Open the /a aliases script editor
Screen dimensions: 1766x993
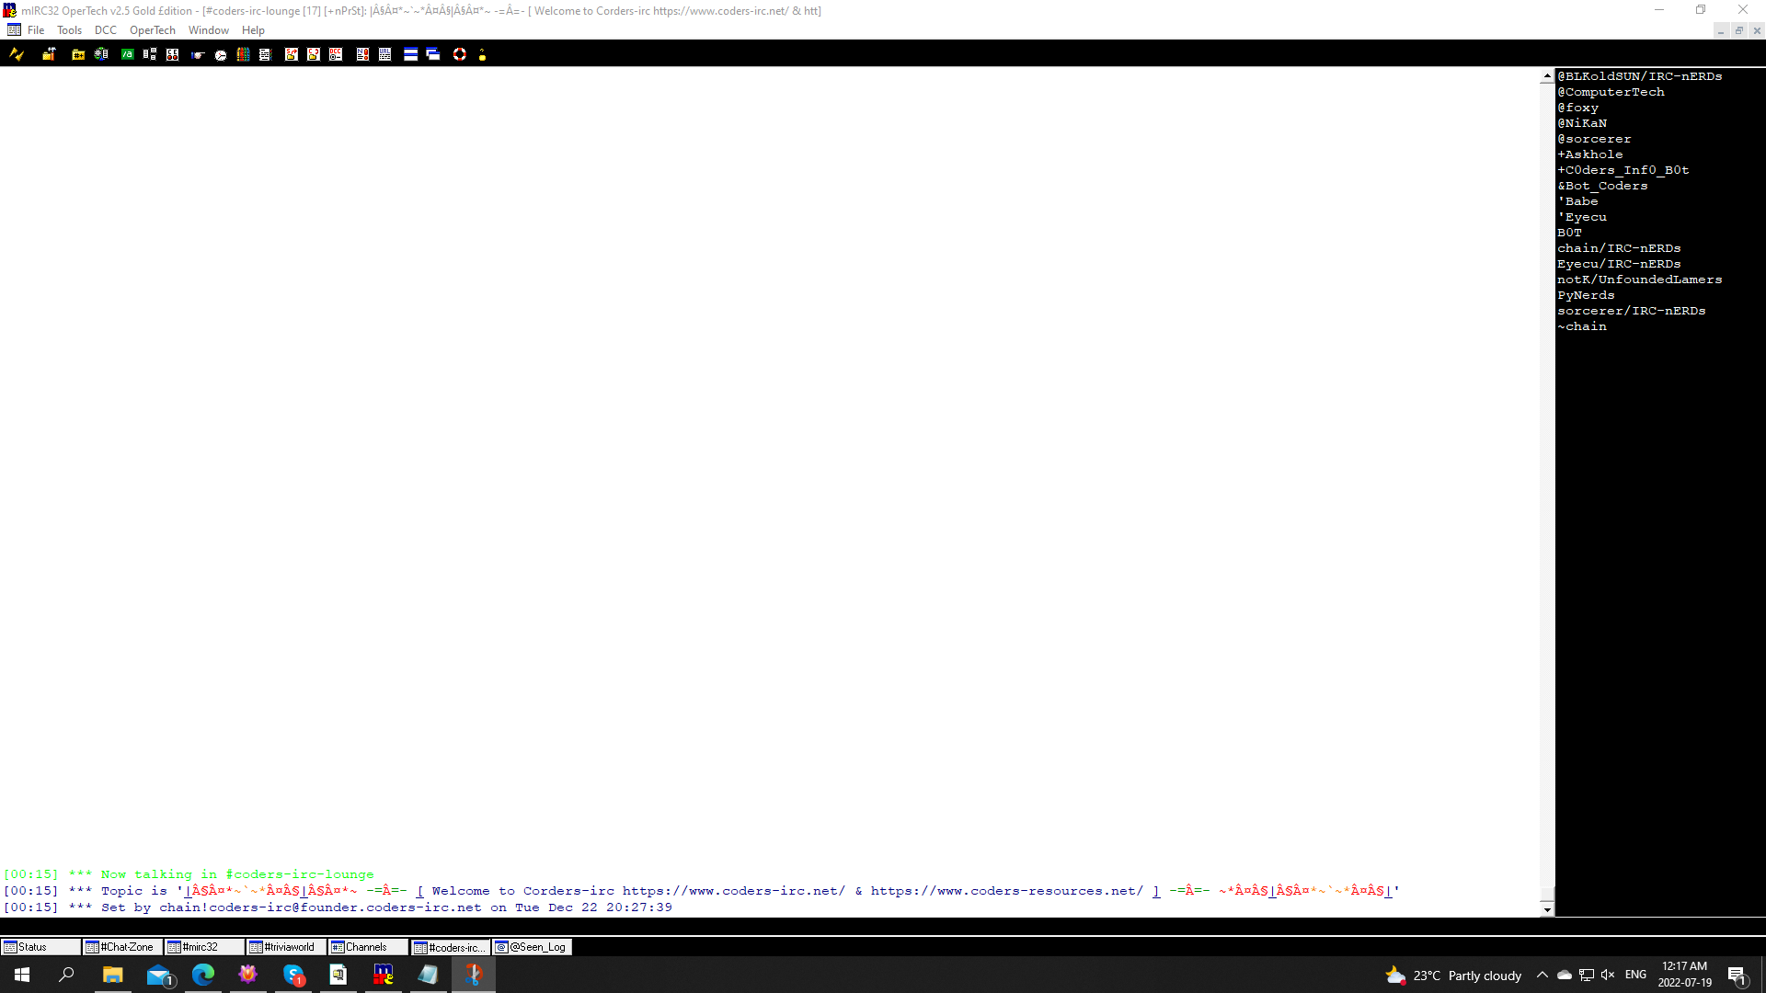127,54
